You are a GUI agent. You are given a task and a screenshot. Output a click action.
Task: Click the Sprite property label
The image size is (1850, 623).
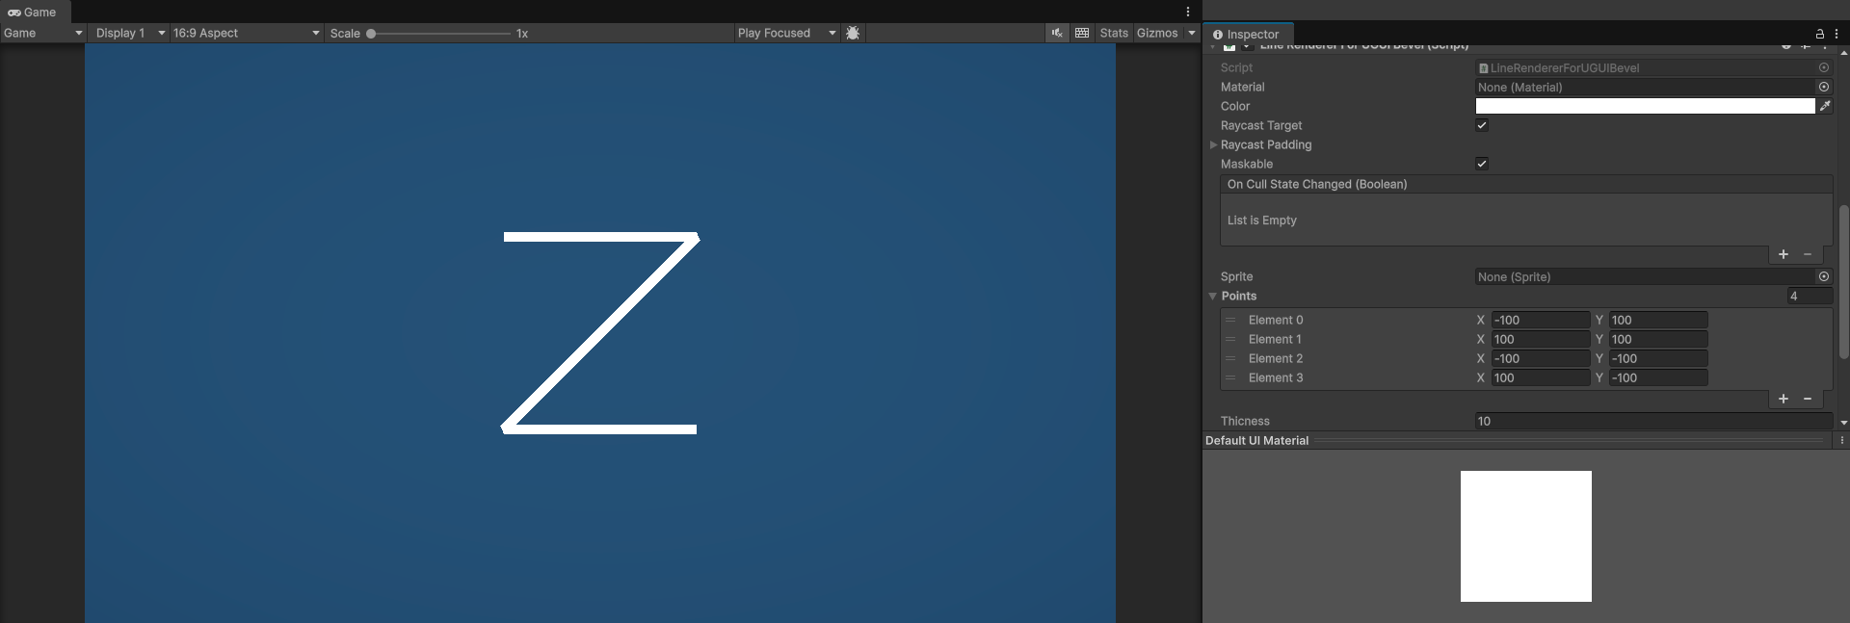click(x=1236, y=276)
